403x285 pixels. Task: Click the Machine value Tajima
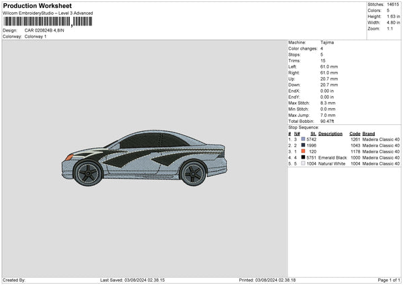coord(327,42)
